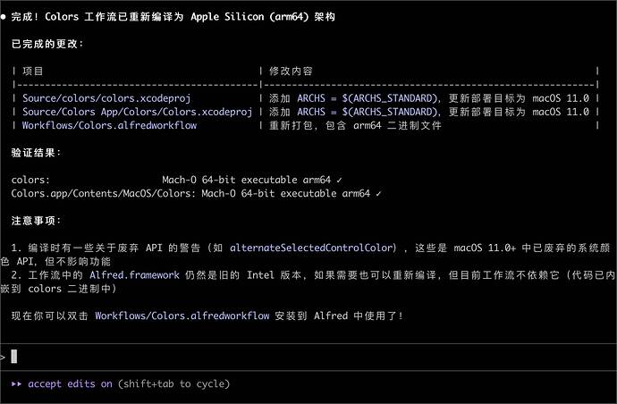
Task: Click the '重新打包, 包含 arm64 二进制文件' cell
Action: tap(355, 125)
